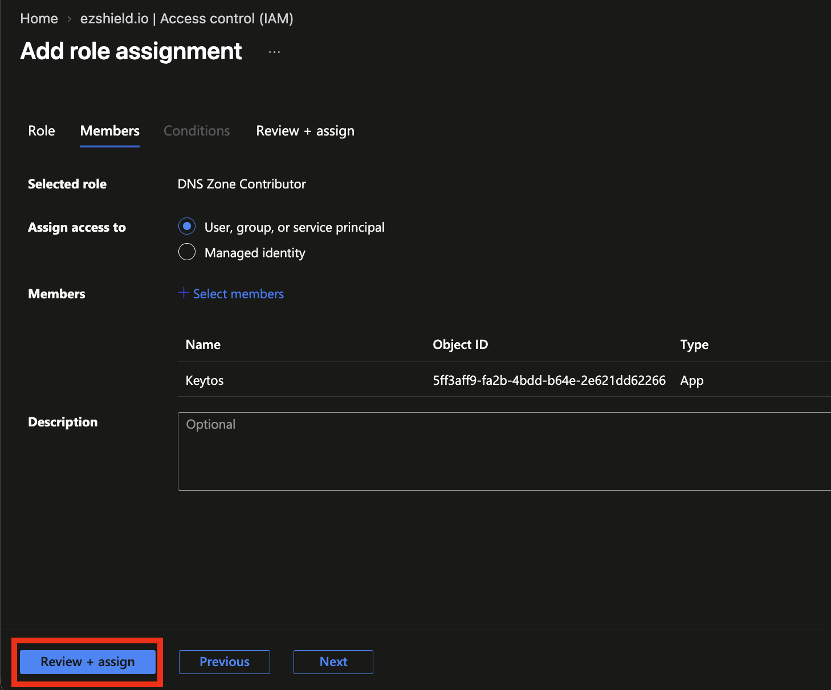This screenshot has height=690, width=831.
Task: Open the ellipsis more options menu
Action: (x=274, y=52)
